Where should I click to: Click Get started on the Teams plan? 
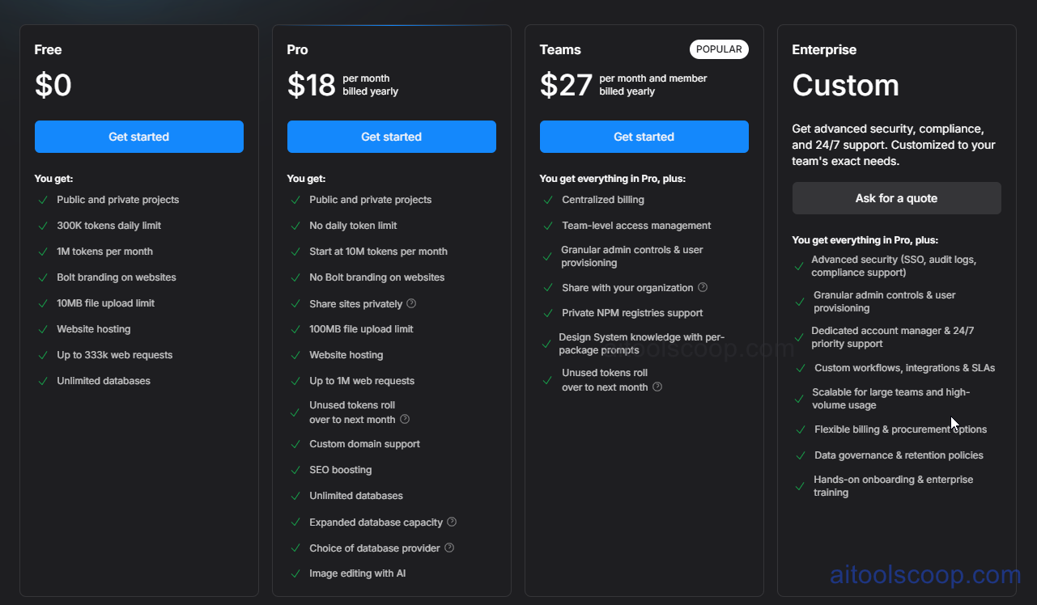pyautogui.click(x=644, y=136)
